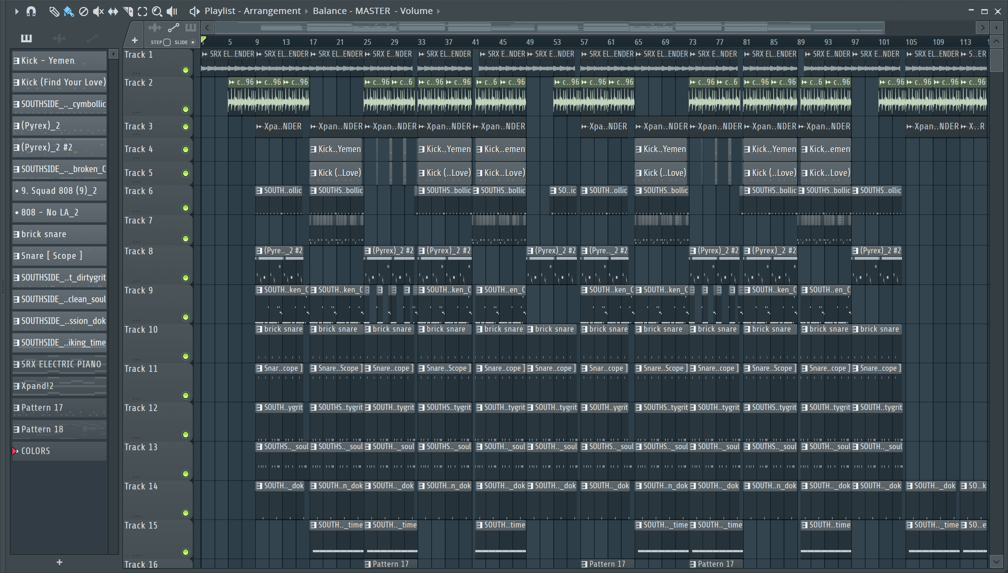Select the Delete tool

(x=83, y=12)
